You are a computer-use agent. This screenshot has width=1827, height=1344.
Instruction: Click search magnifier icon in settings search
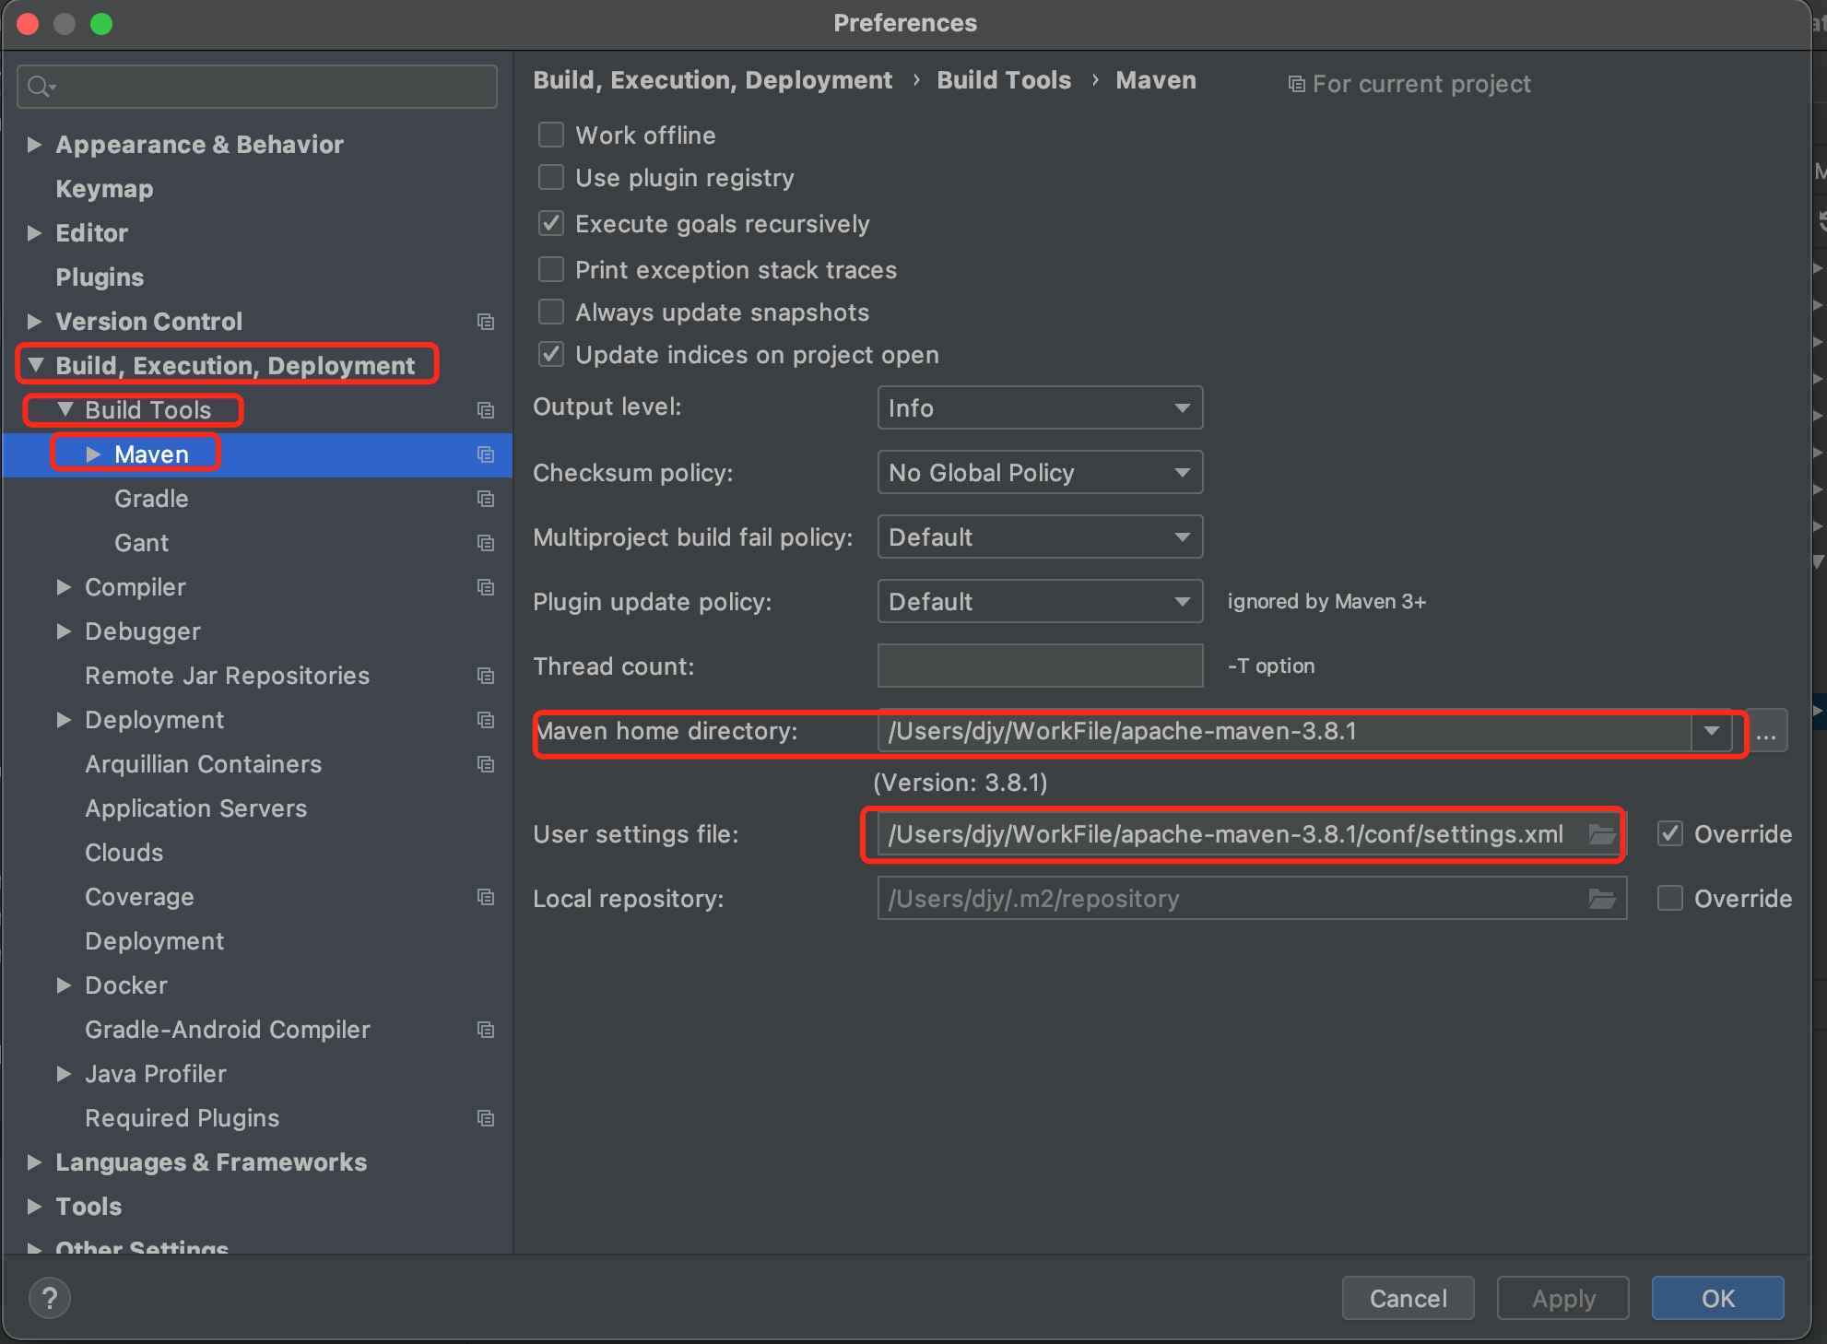point(39,87)
